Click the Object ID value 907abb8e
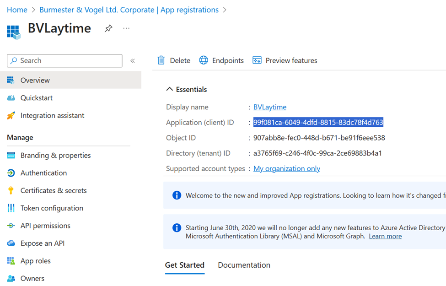Screen dimensions: 446x286 click(319, 138)
